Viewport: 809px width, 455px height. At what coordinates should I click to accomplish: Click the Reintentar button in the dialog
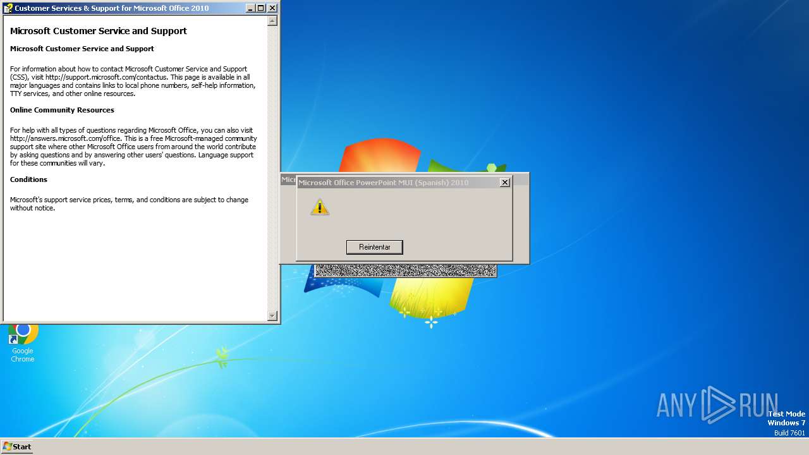374,247
